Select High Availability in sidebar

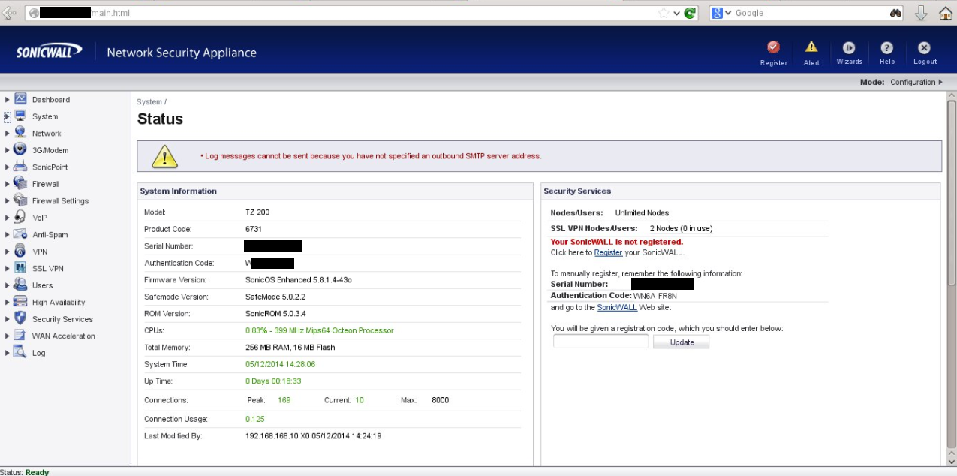click(x=58, y=303)
